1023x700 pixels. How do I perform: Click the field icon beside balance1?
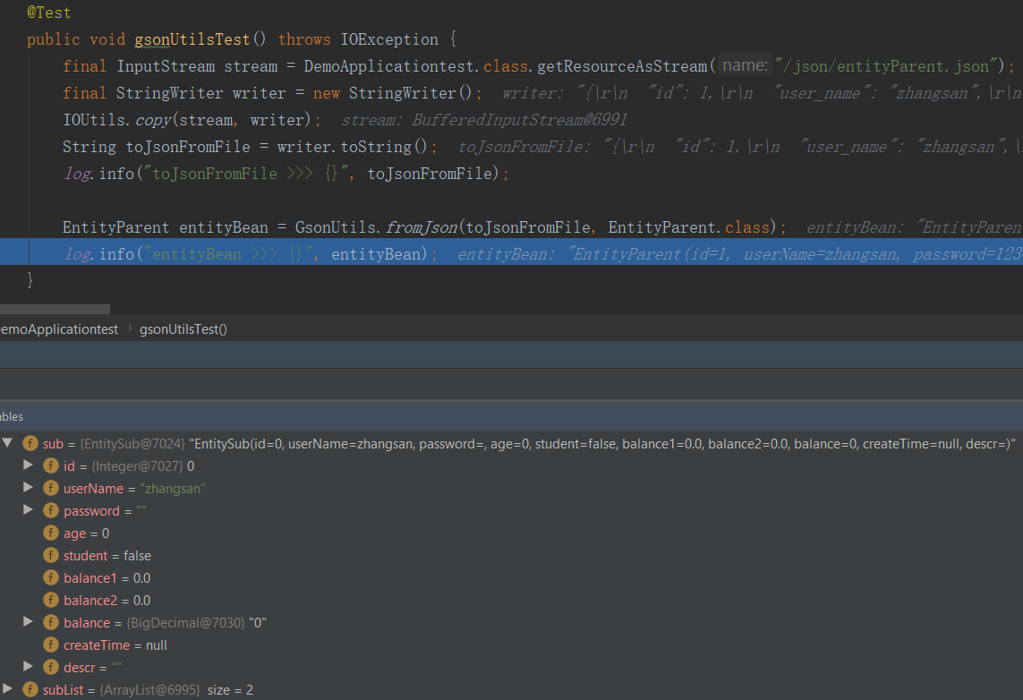tap(51, 578)
